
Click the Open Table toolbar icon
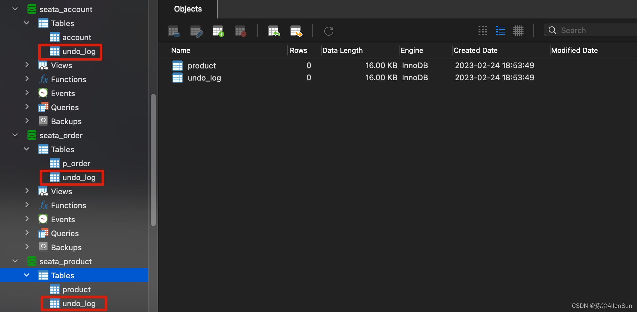click(x=174, y=31)
